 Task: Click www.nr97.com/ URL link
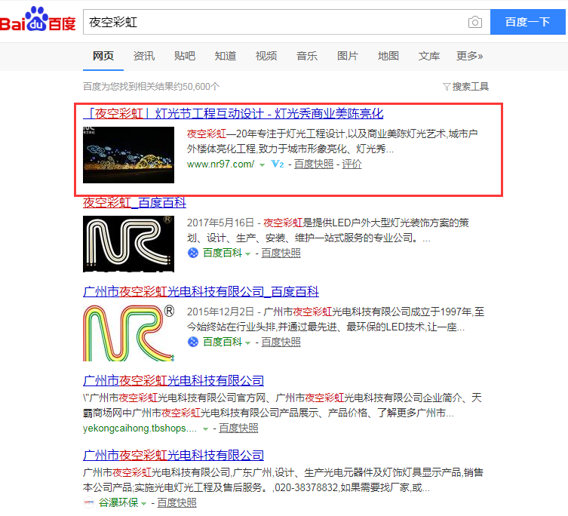(x=220, y=164)
